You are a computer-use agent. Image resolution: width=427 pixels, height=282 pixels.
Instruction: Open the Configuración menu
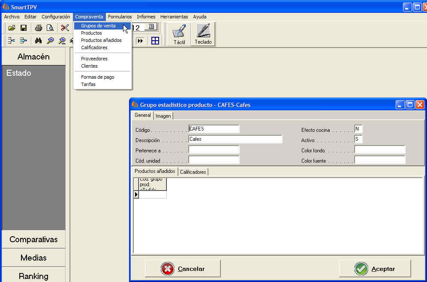point(56,17)
